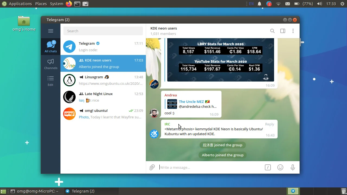Toggle the chat column view icon in header
347x195 pixels.
[x=282, y=31]
